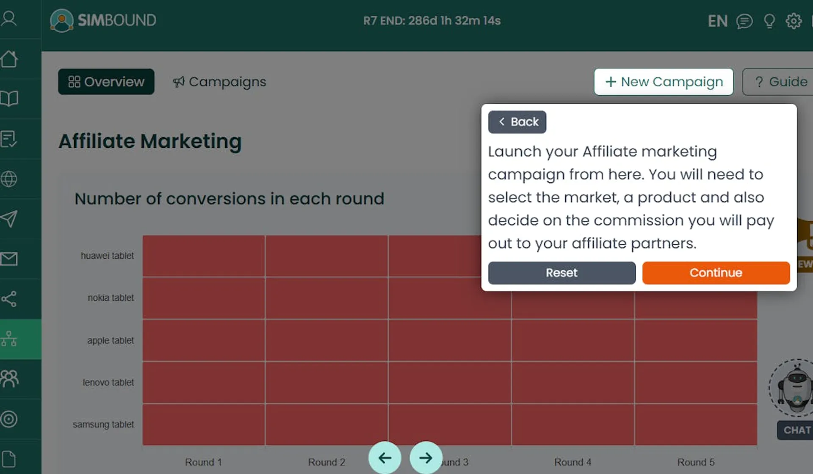
Task: Select the Home icon in the sidebar
Action: (10, 59)
